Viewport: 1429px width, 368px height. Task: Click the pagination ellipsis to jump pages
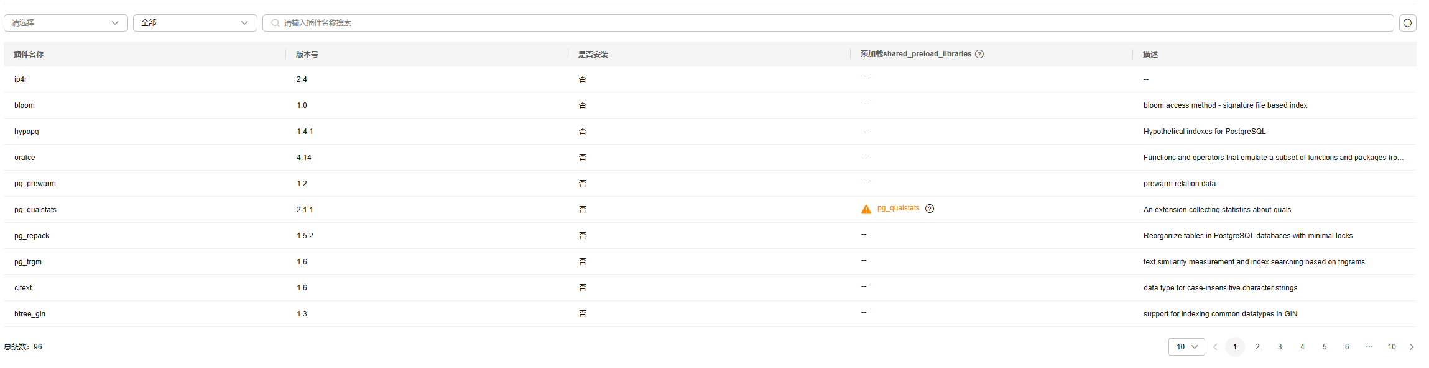coord(1369,347)
